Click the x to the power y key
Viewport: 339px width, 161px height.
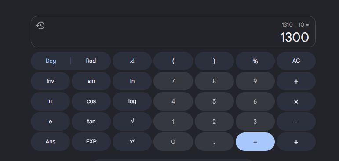point(132,142)
